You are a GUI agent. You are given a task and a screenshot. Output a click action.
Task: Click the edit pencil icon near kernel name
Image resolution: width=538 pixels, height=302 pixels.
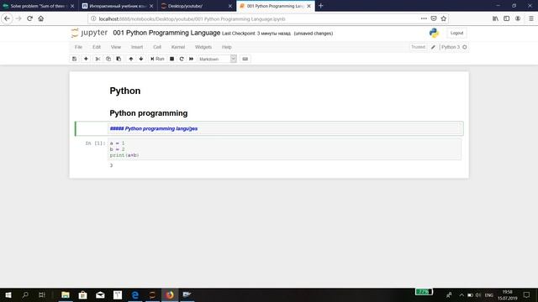433,47
